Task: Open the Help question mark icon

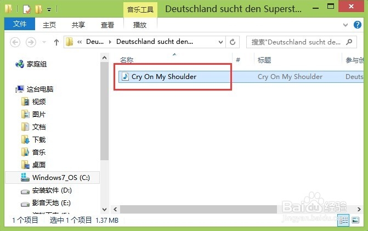Action: [358, 25]
